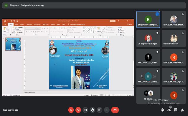Click the Reset slide button
The image size is (188, 116).
(19, 30)
